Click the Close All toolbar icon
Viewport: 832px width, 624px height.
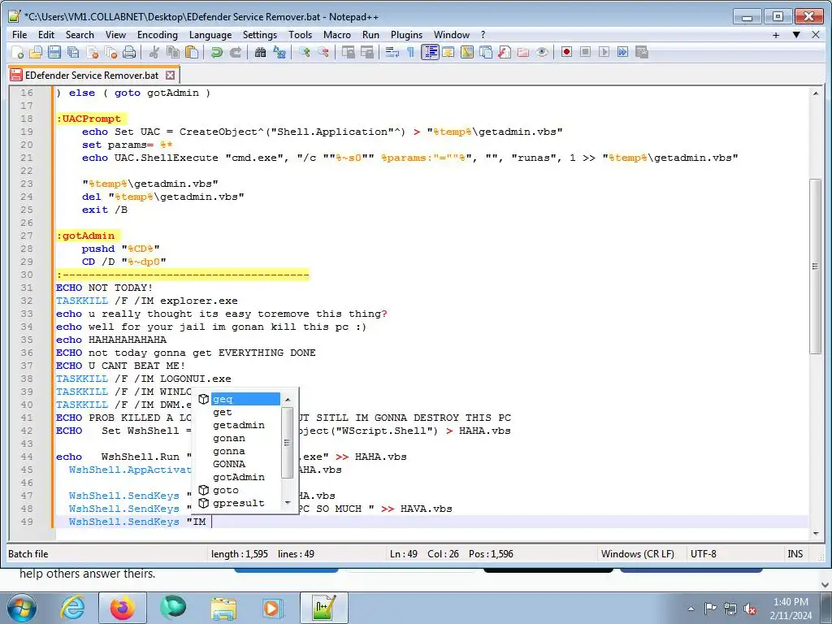(x=110, y=52)
